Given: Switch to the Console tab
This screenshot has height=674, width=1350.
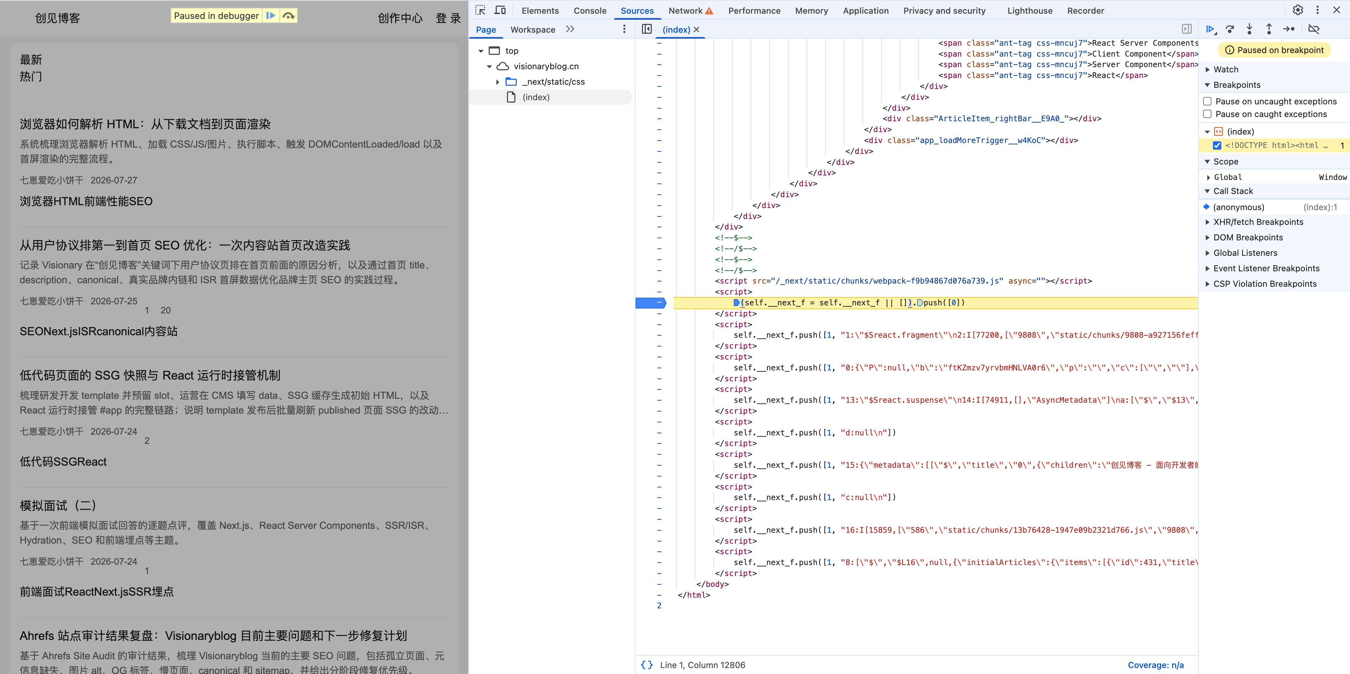Looking at the screenshot, I should (x=590, y=11).
